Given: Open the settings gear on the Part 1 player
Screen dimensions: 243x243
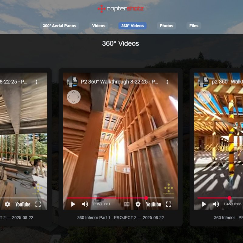Looking at the screenshot, I should [139, 204].
